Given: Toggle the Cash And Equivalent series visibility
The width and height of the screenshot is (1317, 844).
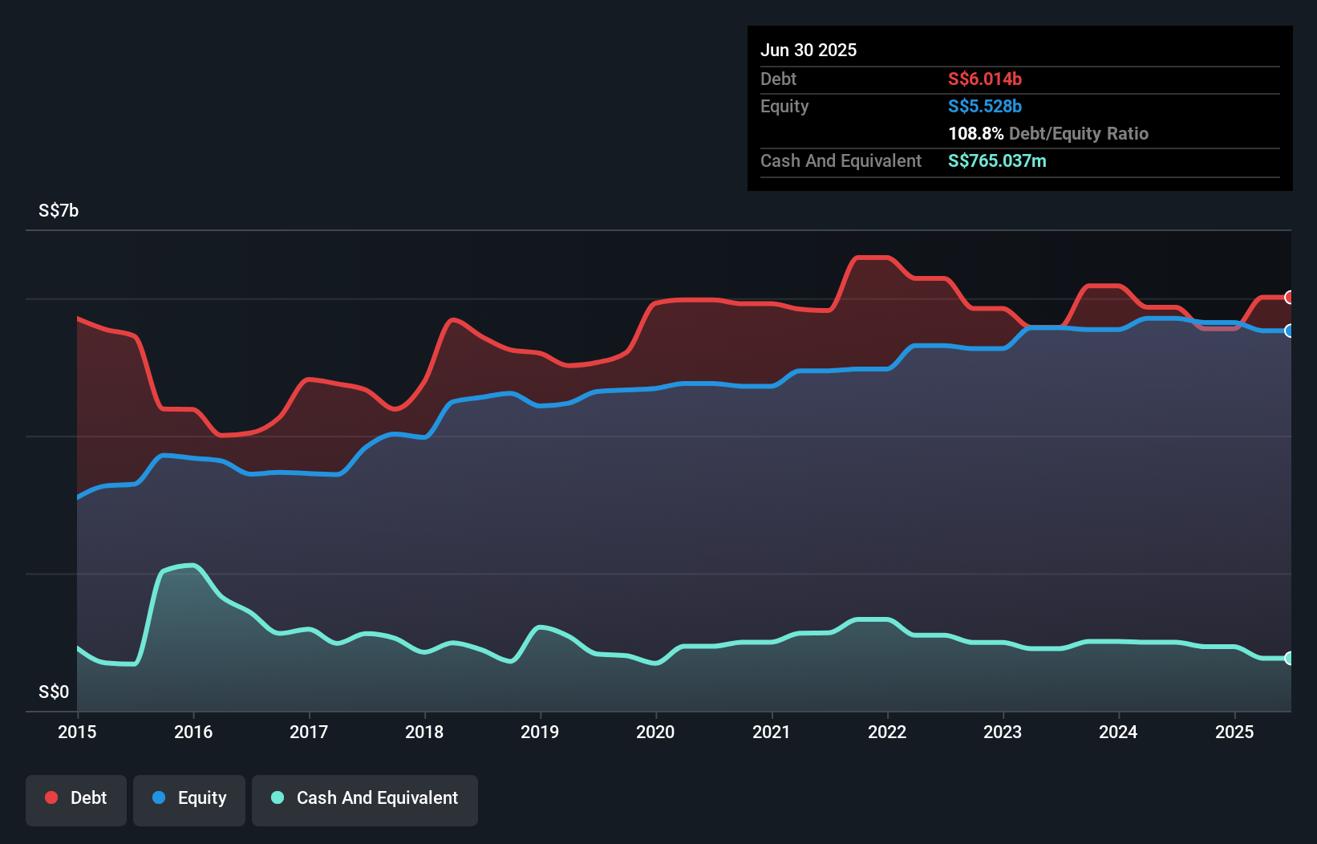Looking at the screenshot, I should click(x=365, y=799).
